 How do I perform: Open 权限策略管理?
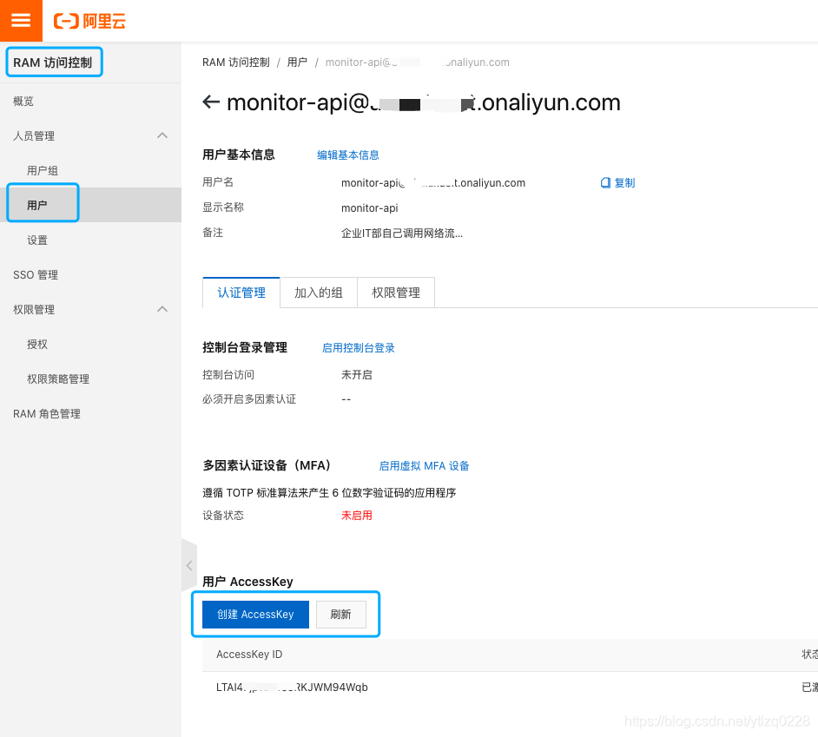(x=58, y=379)
